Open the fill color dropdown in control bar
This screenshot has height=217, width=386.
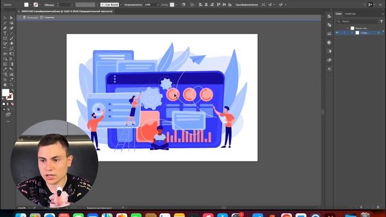(x=30, y=5)
